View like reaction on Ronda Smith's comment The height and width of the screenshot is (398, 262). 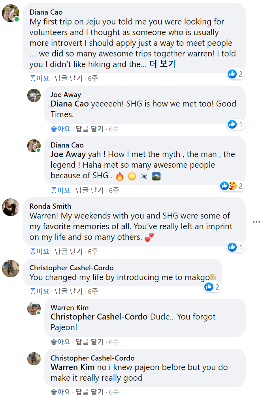pyautogui.click(x=236, y=247)
